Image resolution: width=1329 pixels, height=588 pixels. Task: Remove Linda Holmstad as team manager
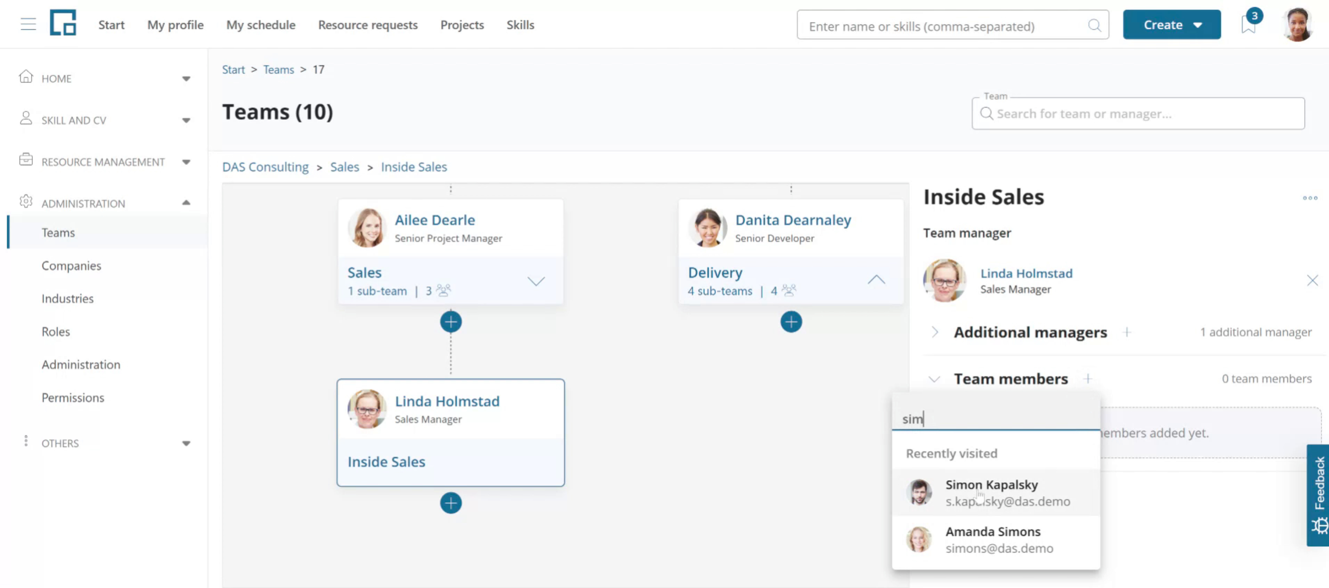pyautogui.click(x=1313, y=280)
